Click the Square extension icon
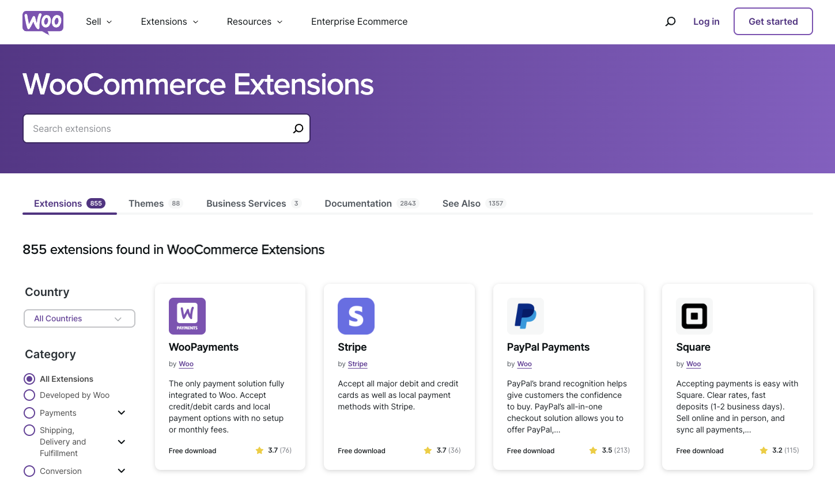 pos(694,316)
